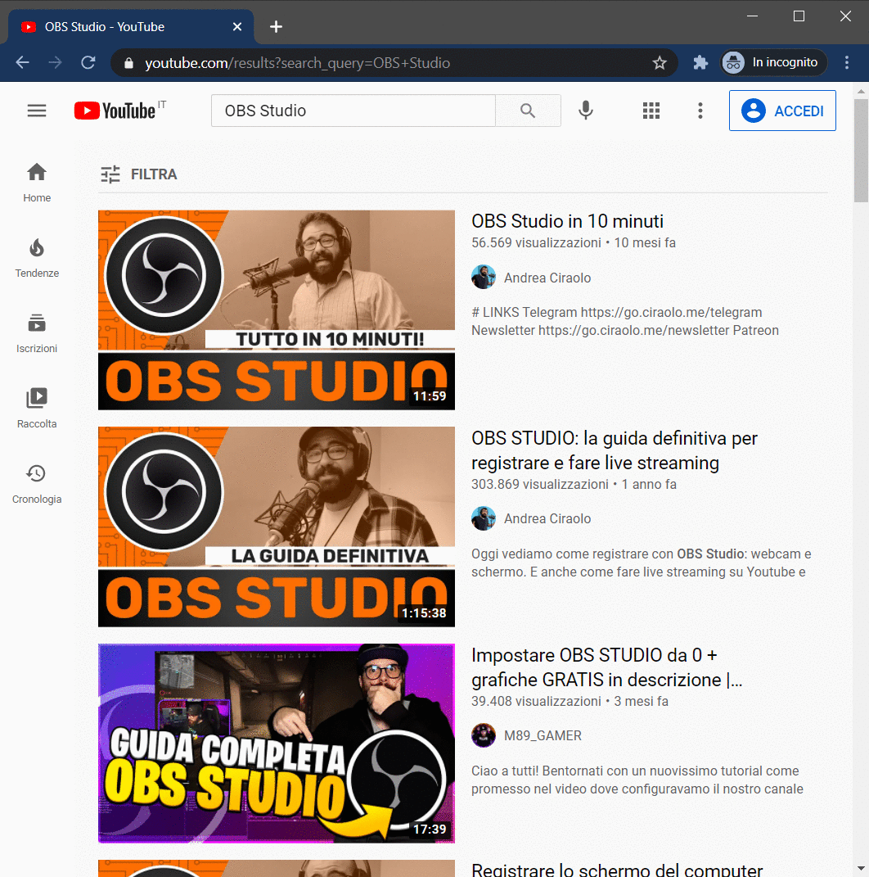Open title 'OBS STUDIO: la guida definitiva'
The image size is (869, 877).
coord(615,451)
